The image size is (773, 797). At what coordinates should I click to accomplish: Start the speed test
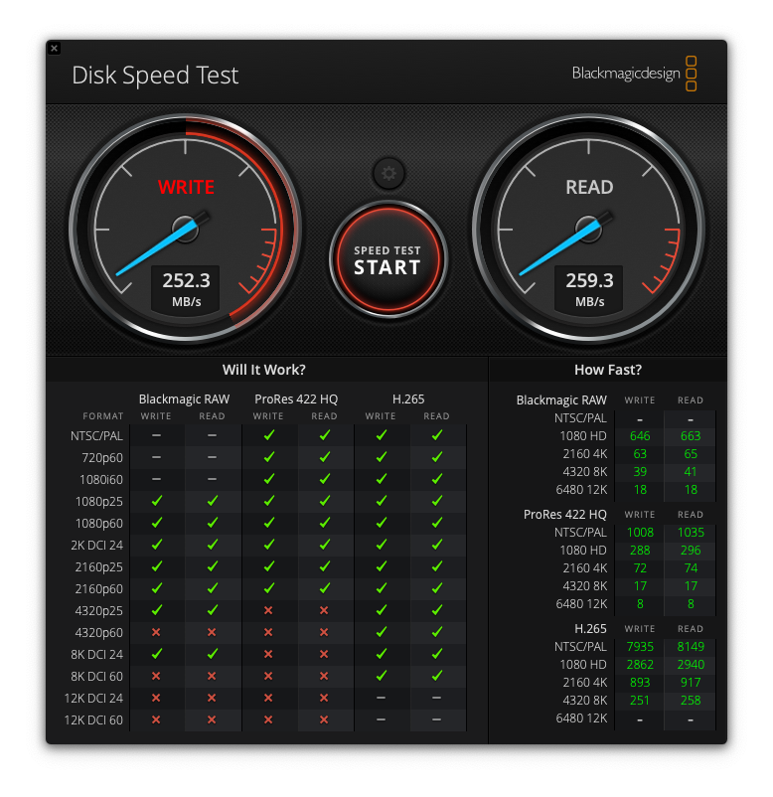(x=387, y=259)
